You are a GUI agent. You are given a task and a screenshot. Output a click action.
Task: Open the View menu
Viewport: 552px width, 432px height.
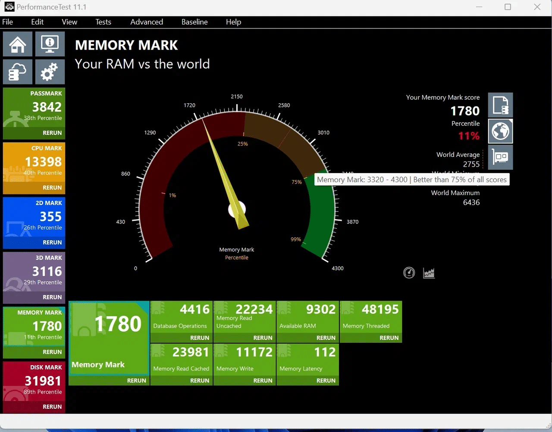pos(69,22)
